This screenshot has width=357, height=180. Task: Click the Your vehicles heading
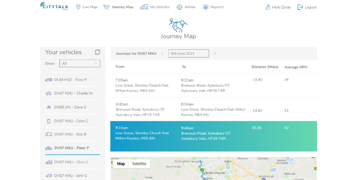point(63,52)
